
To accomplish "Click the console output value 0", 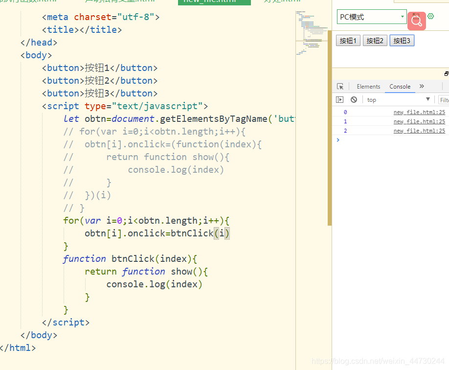I will point(345,112).
